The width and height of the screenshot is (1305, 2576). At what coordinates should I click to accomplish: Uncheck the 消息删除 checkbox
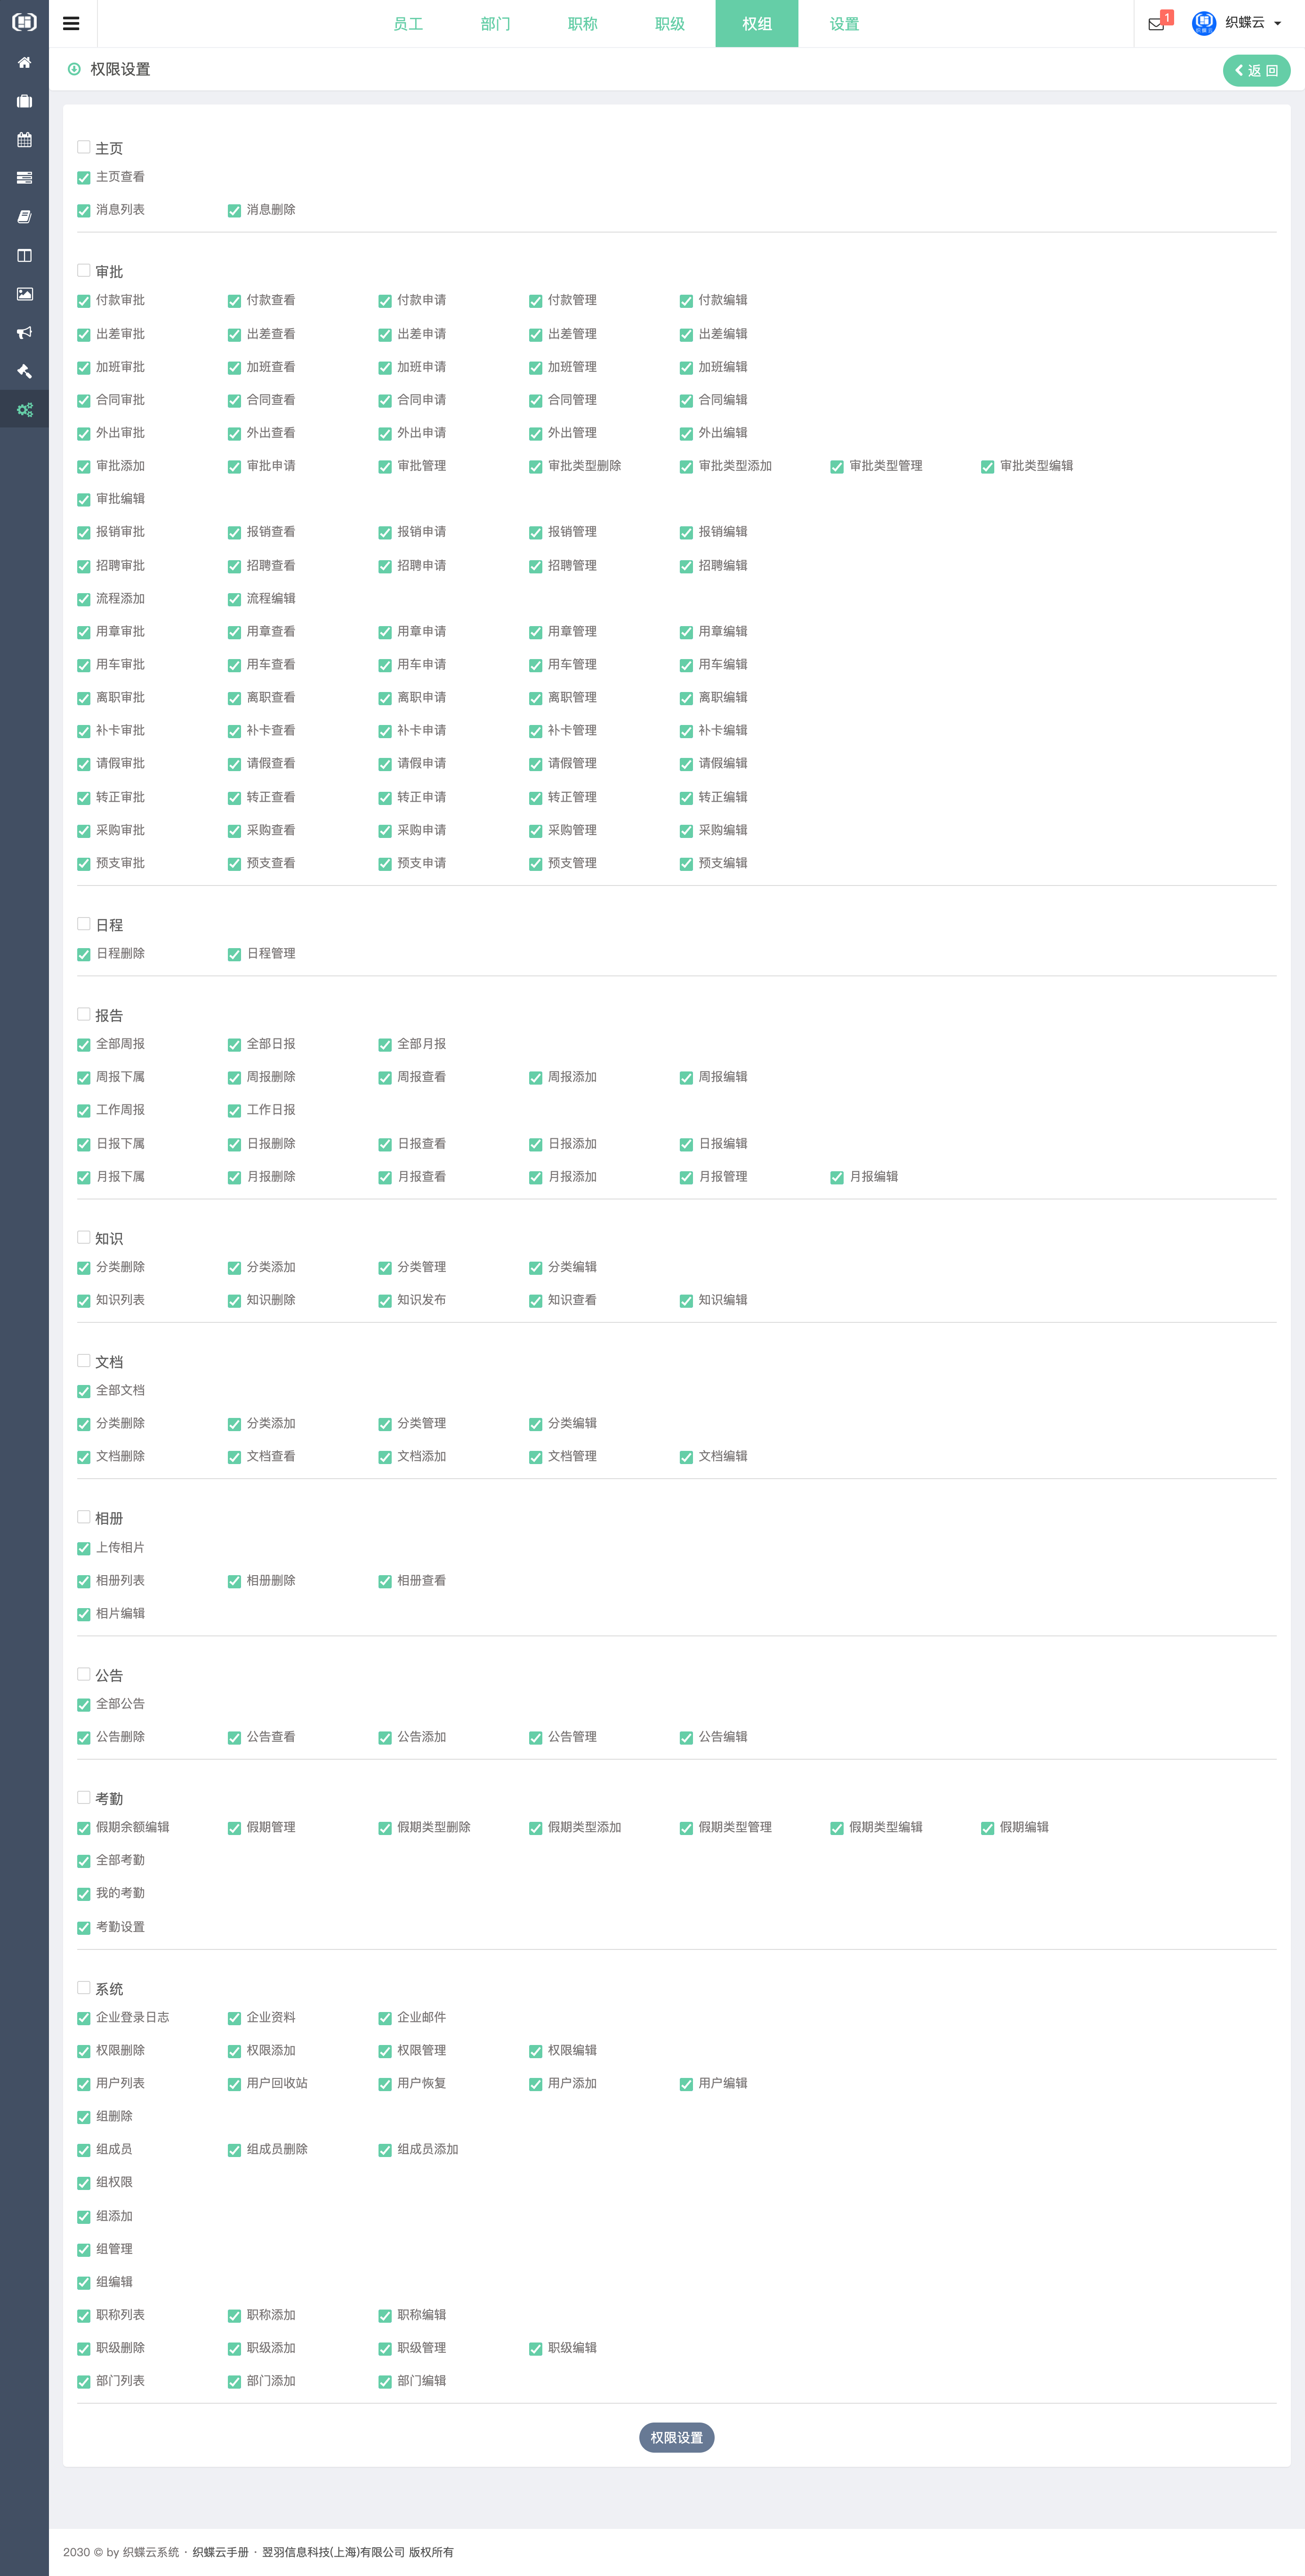[234, 211]
